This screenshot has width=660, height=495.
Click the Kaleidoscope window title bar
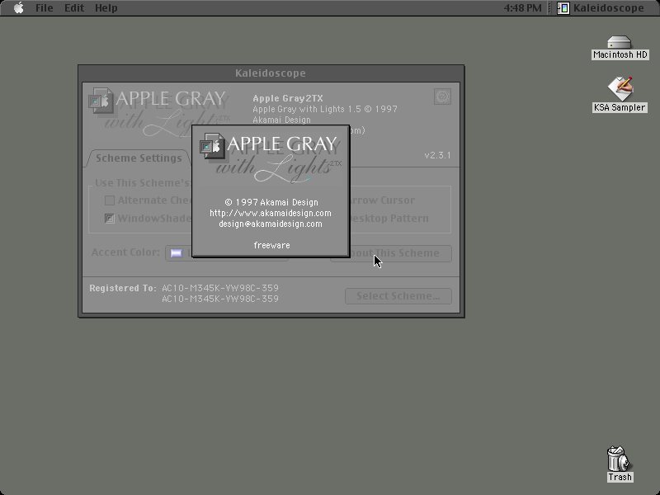click(x=271, y=73)
